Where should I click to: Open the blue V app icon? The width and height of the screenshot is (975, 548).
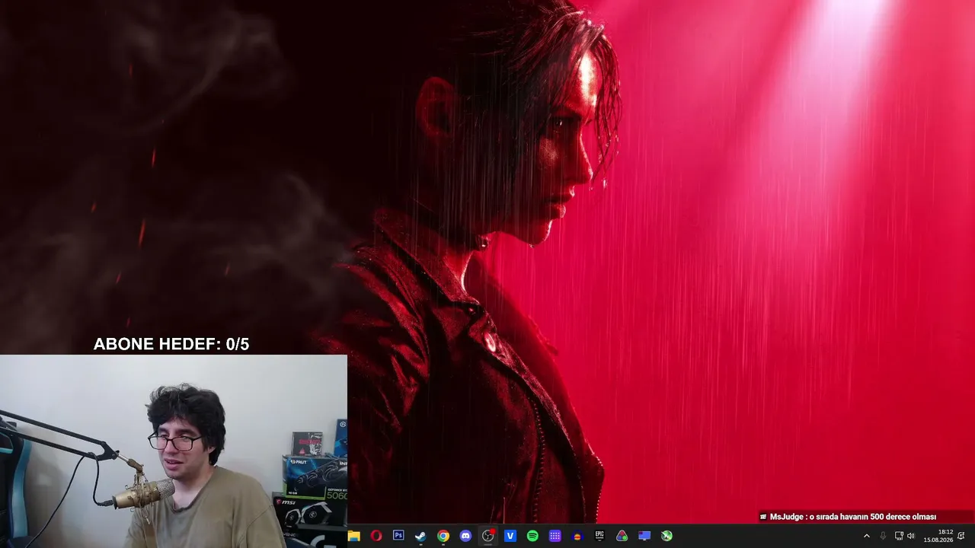[x=510, y=536]
